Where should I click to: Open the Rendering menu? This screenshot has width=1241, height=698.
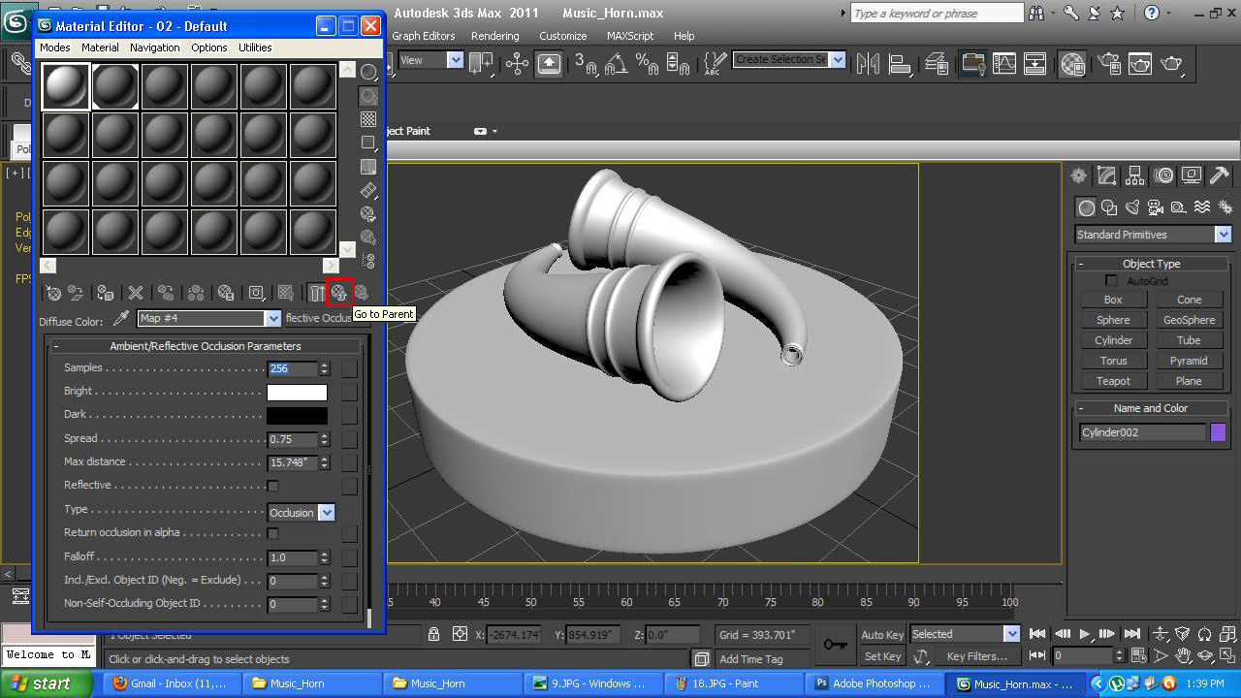pyautogui.click(x=494, y=36)
